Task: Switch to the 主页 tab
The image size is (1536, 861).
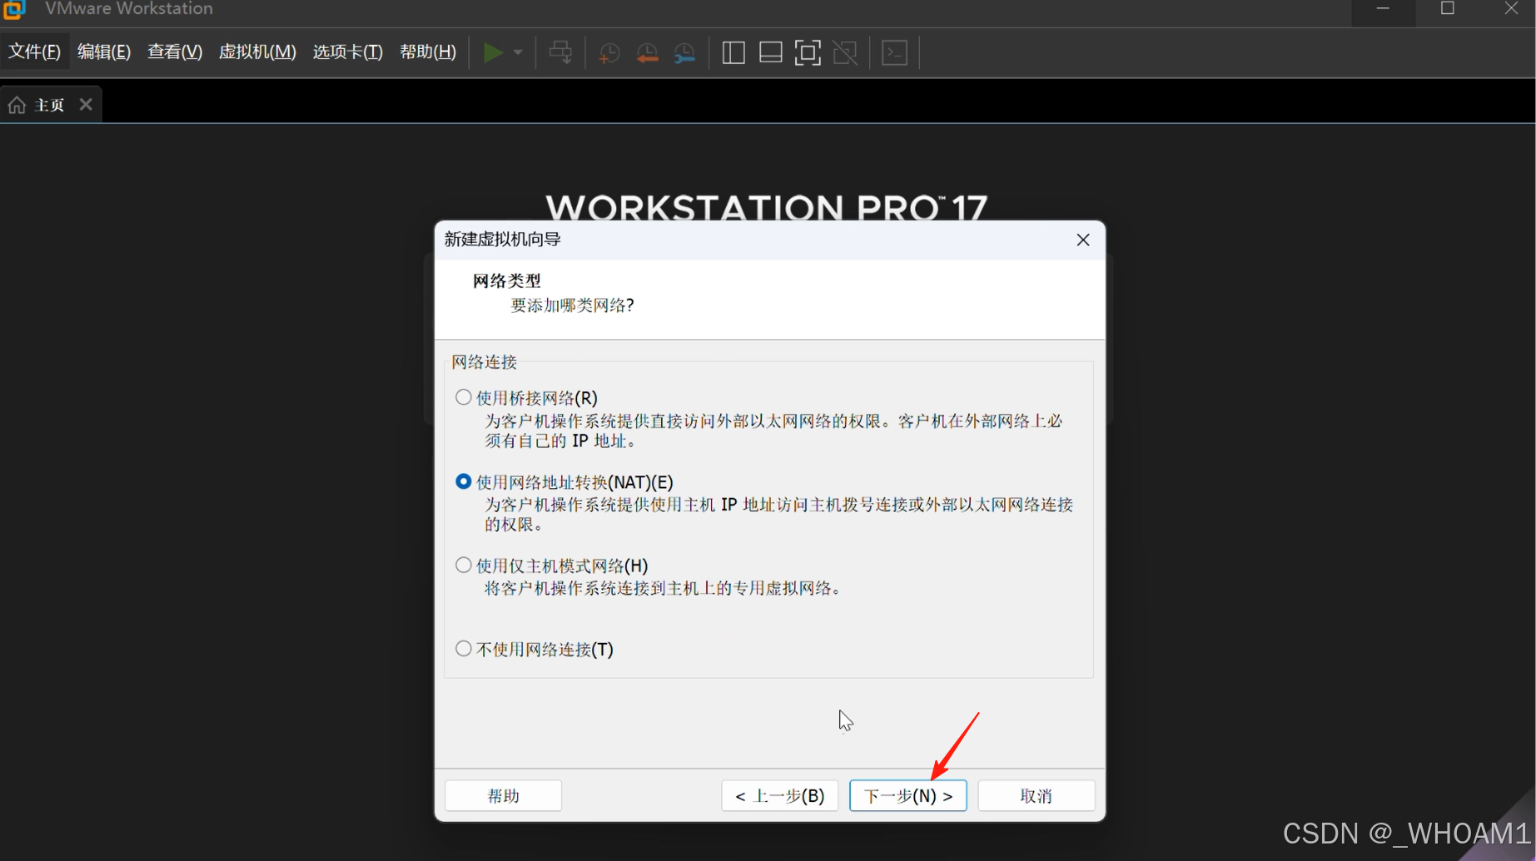Action: coord(51,105)
